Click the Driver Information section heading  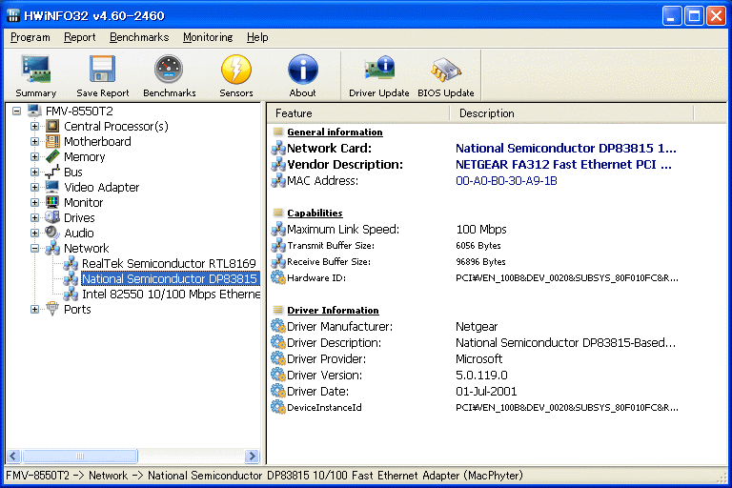pos(333,310)
